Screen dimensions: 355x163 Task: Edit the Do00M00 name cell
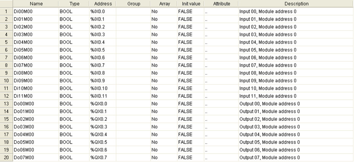[x=36, y=104]
